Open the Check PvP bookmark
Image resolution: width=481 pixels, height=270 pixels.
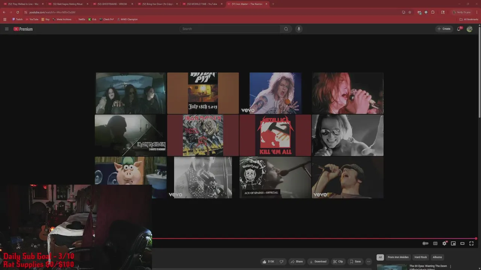pos(107,19)
